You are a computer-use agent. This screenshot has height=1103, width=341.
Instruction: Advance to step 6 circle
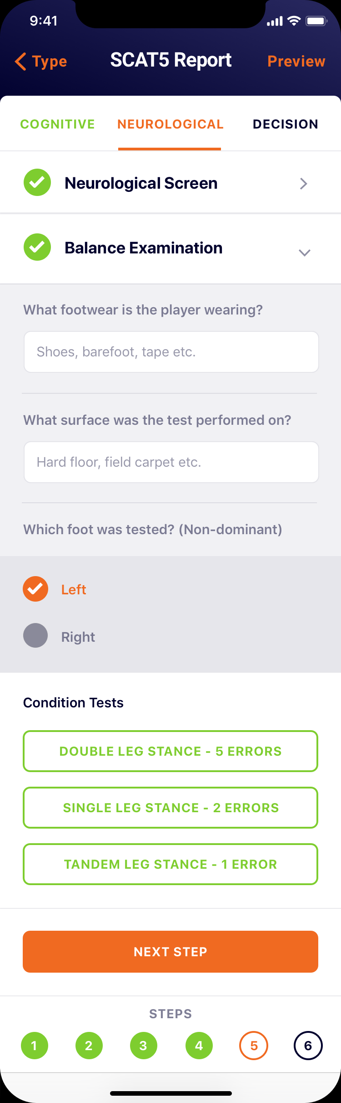click(308, 1046)
